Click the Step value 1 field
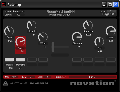 point(47,77)
